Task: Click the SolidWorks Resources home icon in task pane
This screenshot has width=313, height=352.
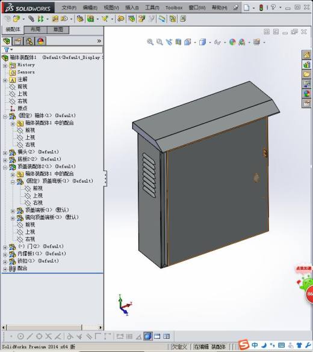Action: pyautogui.click(x=306, y=55)
